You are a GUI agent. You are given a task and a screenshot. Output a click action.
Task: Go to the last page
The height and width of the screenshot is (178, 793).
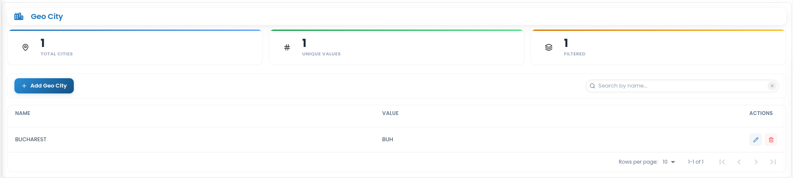pos(773,162)
